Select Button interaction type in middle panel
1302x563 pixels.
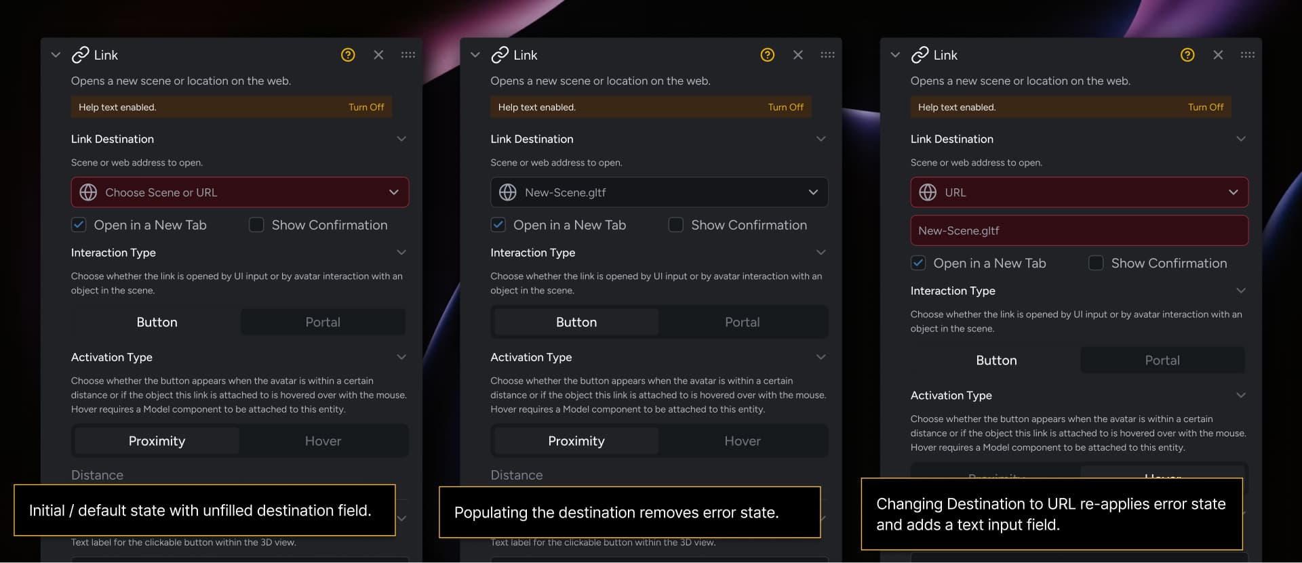(576, 322)
